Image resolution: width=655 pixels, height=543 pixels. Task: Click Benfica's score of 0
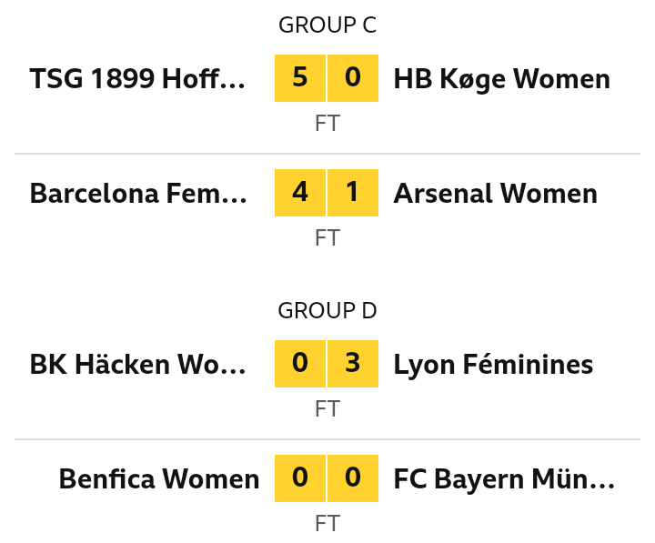pyautogui.click(x=300, y=478)
